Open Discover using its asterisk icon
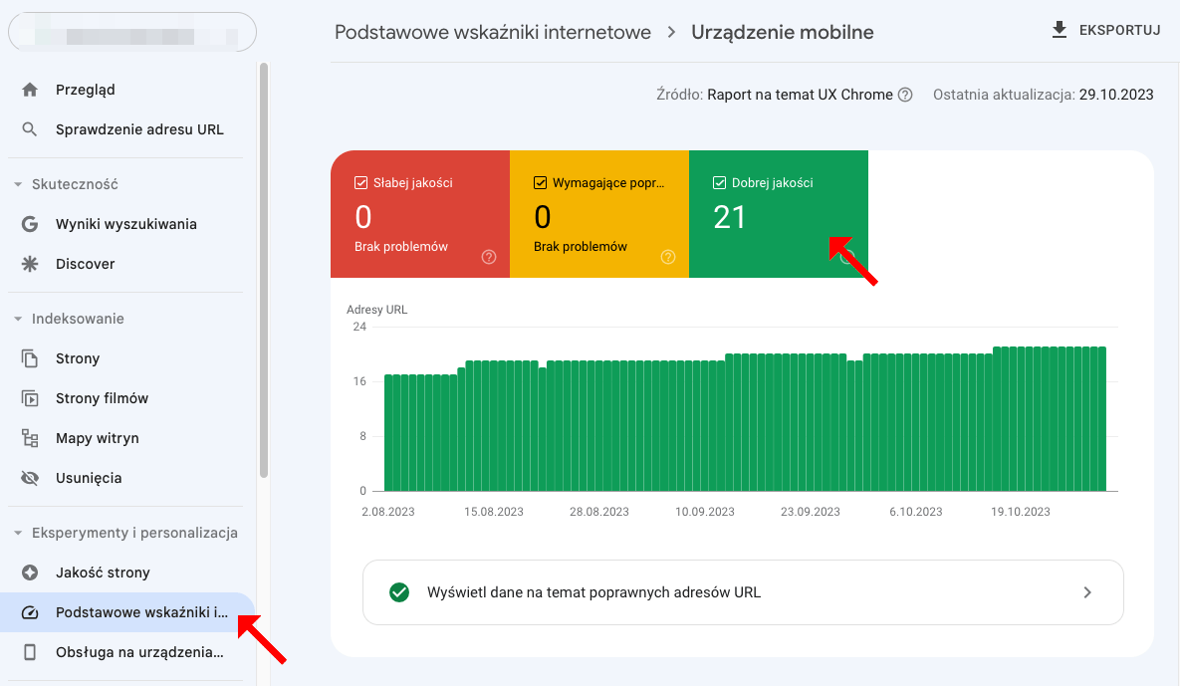The image size is (1180, 686). (30, 263)
